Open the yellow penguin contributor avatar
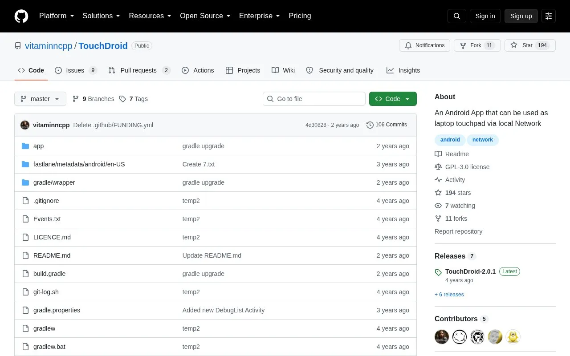570x356 pixels. (513, 337)
